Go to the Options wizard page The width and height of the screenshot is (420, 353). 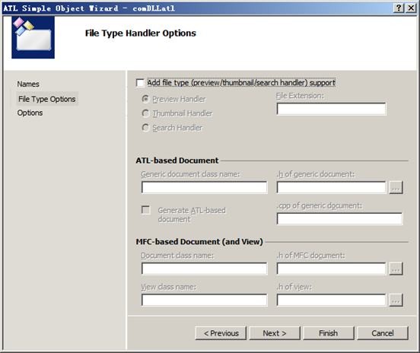click(x=30, y=113)
